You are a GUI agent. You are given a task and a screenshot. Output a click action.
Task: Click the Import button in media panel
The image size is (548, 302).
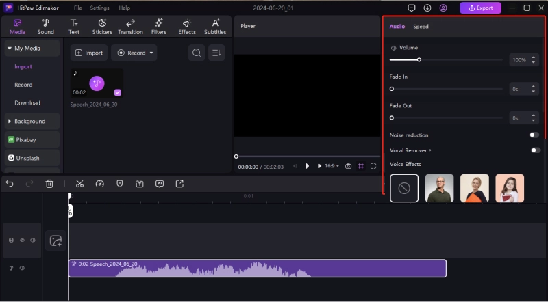88,53
